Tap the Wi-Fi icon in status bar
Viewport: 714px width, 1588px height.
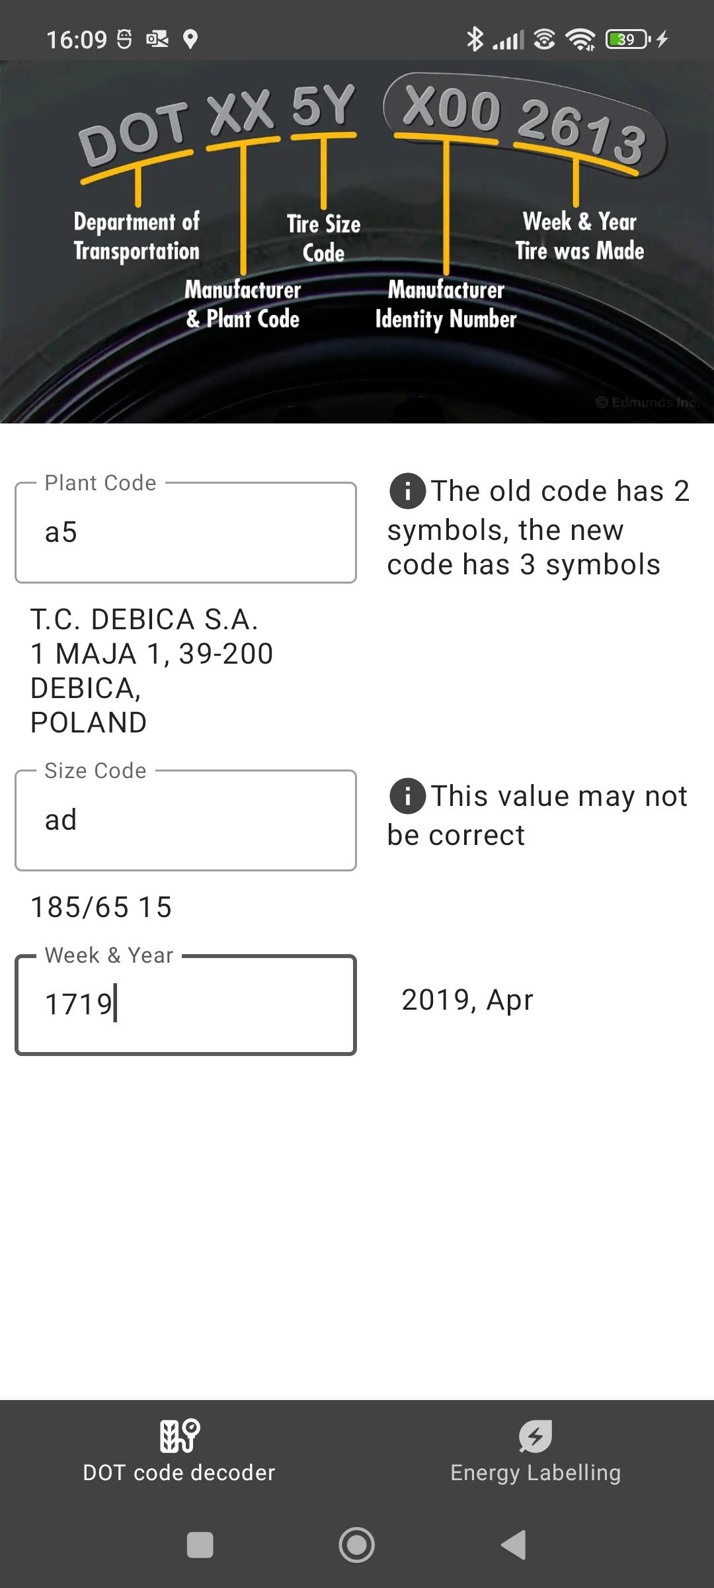click(x=580, y=40)
